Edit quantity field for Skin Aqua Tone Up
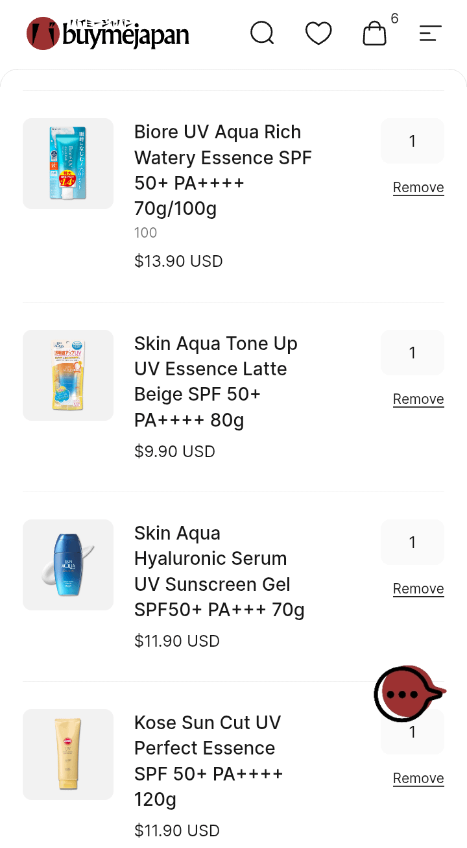The image size is (467, 848). click(413, 353)
